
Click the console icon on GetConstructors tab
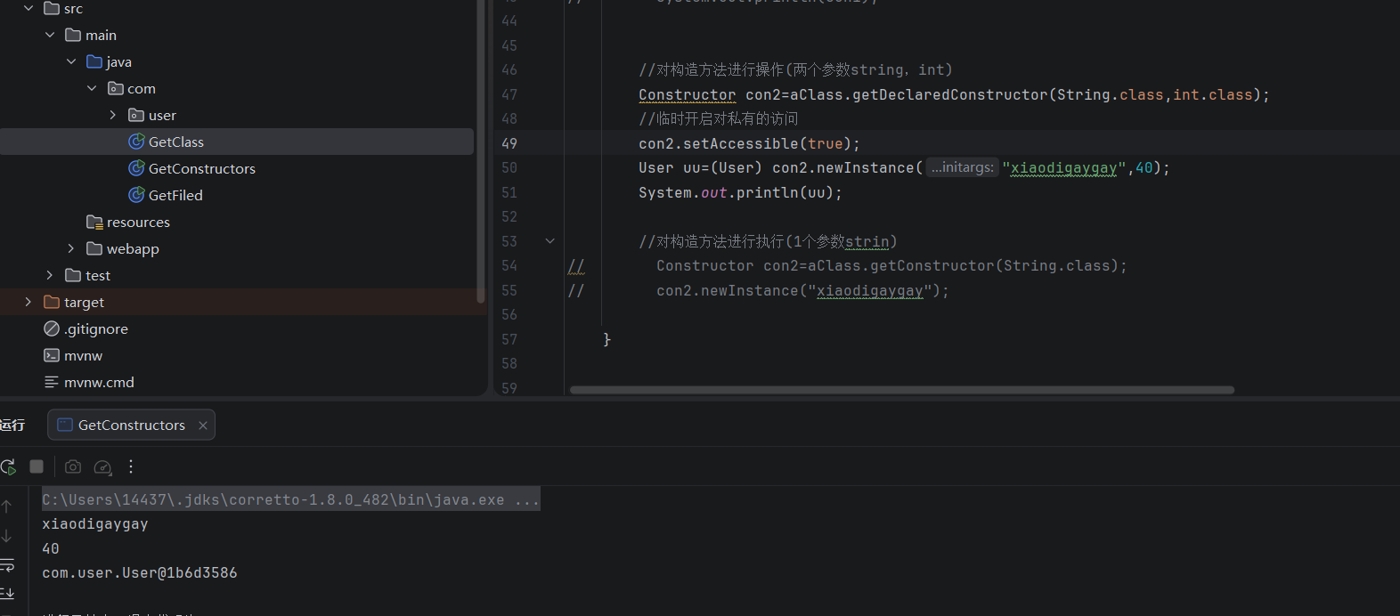tap(64, 425)
